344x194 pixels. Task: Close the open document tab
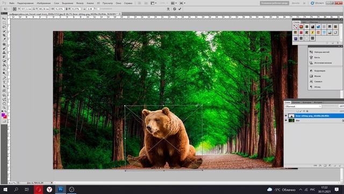coord(120,14)
